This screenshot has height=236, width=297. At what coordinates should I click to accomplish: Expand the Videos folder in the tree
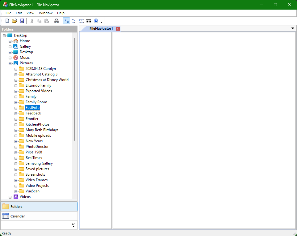(10, 196)
